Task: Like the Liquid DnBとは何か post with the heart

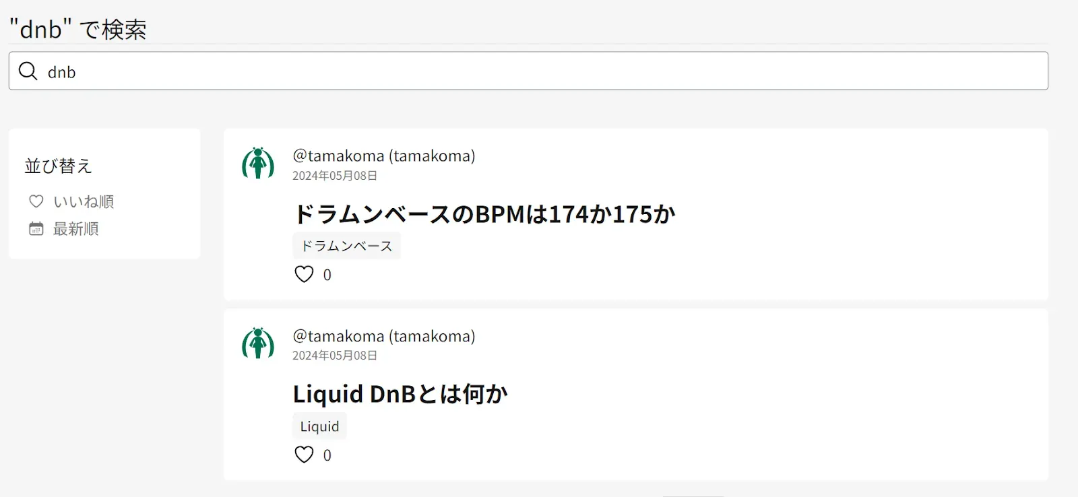Action: tap(304, 455)
